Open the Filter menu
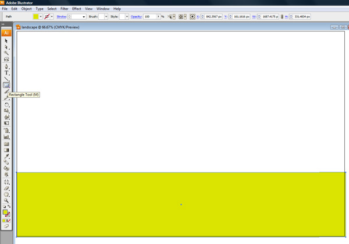The width and height of the screenshot is (349, 244). tap(65, 9)
